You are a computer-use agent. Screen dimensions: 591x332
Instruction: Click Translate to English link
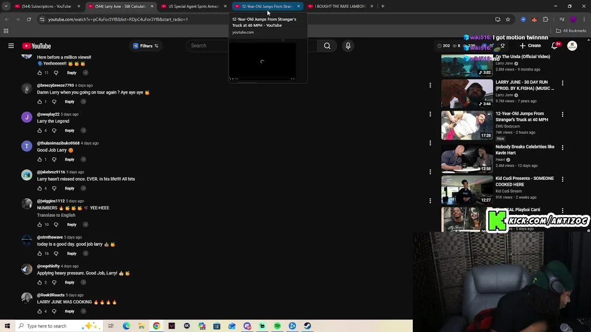click(x=56, y=215)
